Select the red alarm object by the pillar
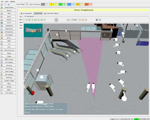150x120 pixels. tap(33, 93)
